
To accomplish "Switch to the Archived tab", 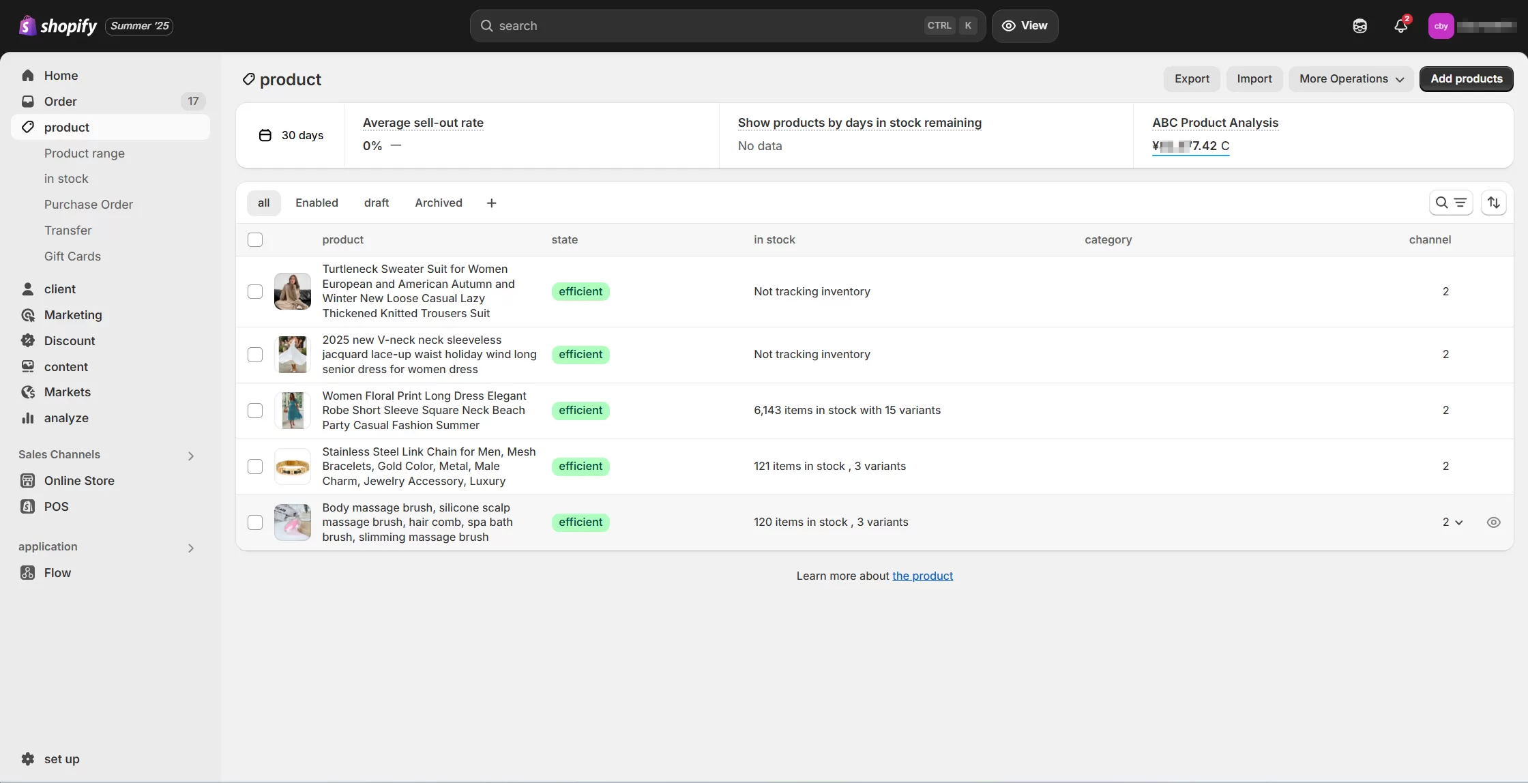I will coord(439,203).
